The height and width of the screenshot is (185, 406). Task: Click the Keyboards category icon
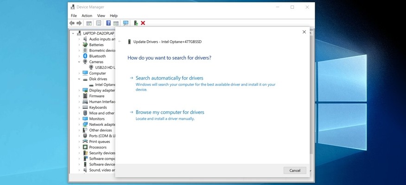click(x=85, y=107)
